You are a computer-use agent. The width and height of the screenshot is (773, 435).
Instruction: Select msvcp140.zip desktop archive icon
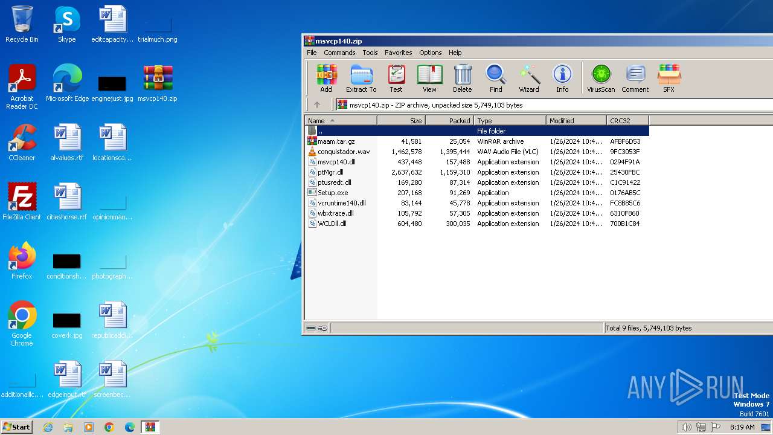tap(158, 83)
